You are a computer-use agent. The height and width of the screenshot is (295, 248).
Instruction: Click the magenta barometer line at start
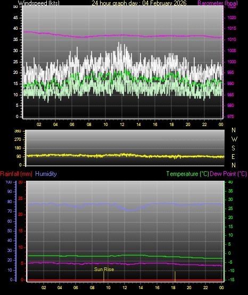(27, 32)
